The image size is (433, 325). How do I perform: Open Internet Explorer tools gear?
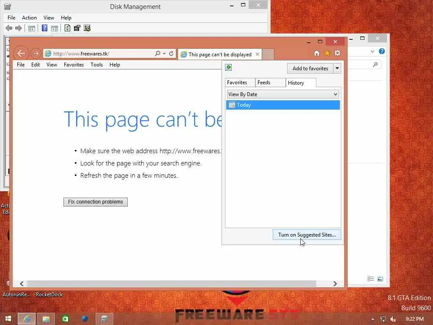coord(337,53)
